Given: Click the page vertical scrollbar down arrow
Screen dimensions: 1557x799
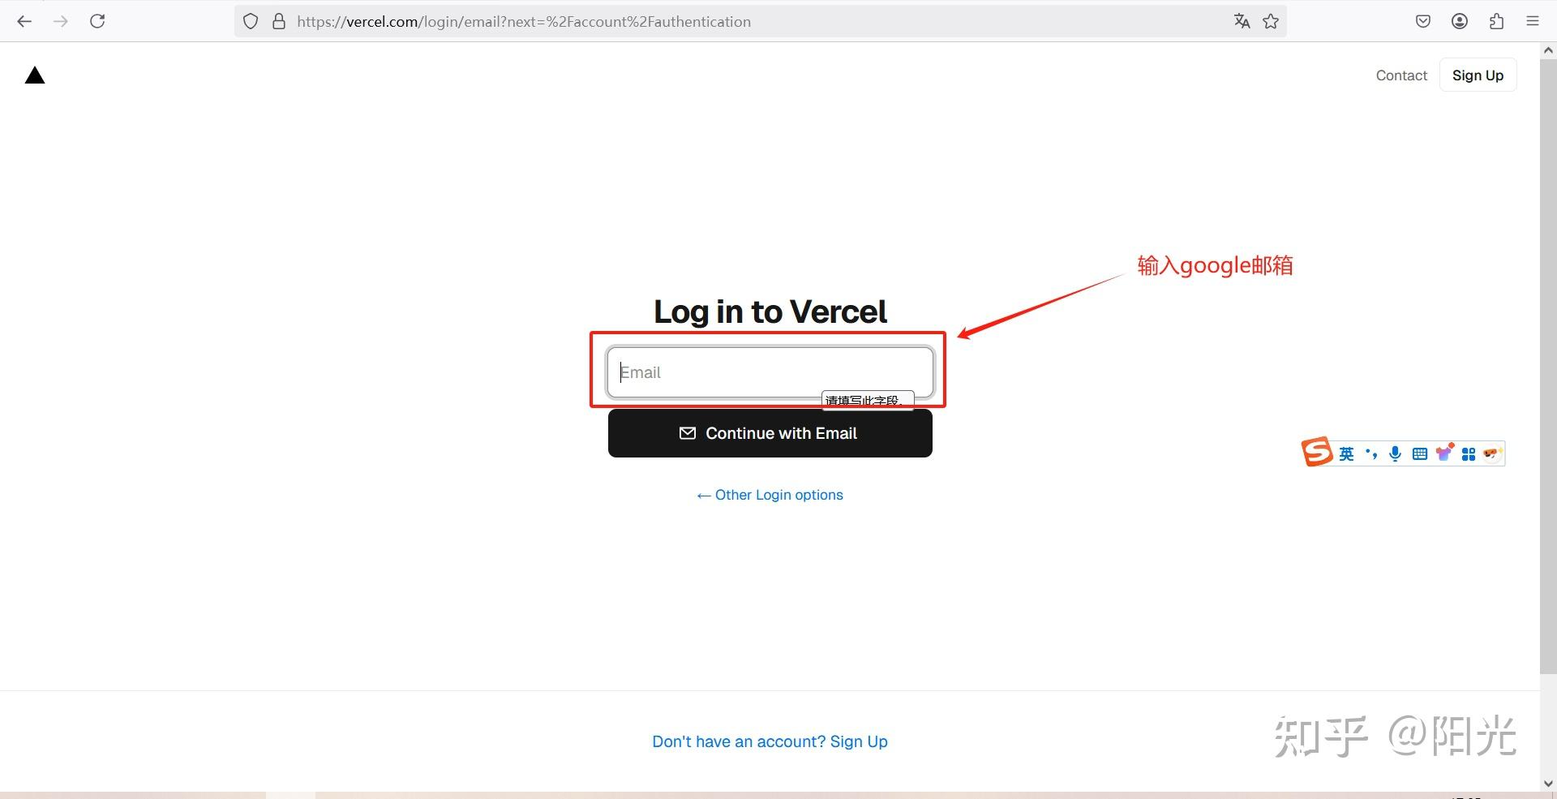Looking at the screenshot, I should (1548, 784).
